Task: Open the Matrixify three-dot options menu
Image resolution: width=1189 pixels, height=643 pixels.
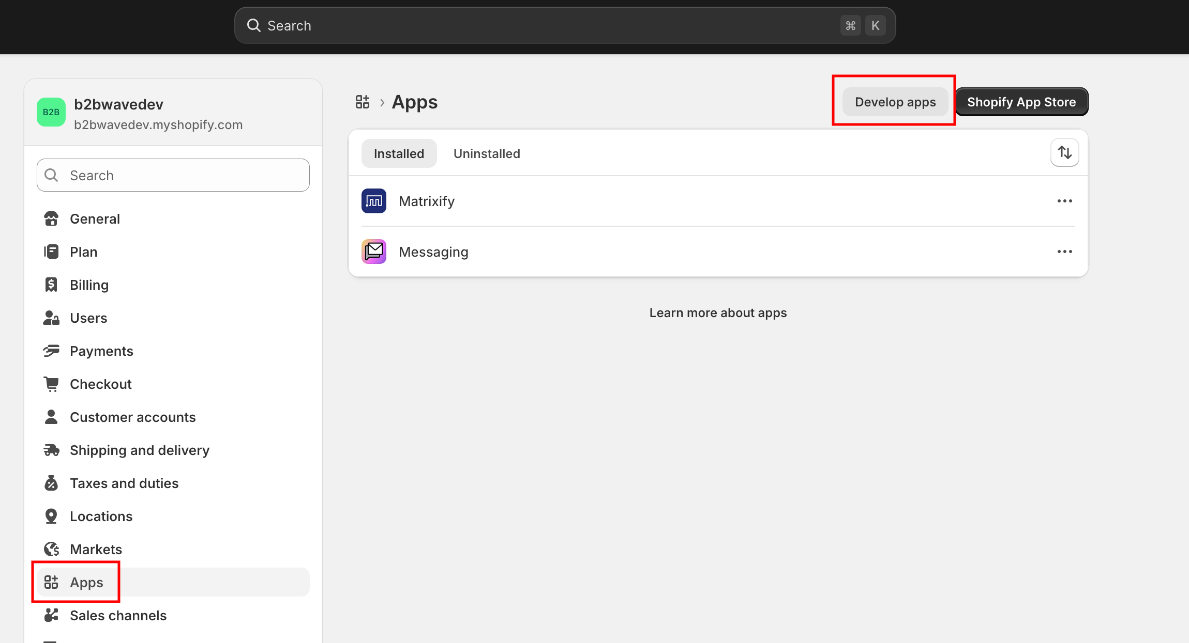Action: [1064, 201]
